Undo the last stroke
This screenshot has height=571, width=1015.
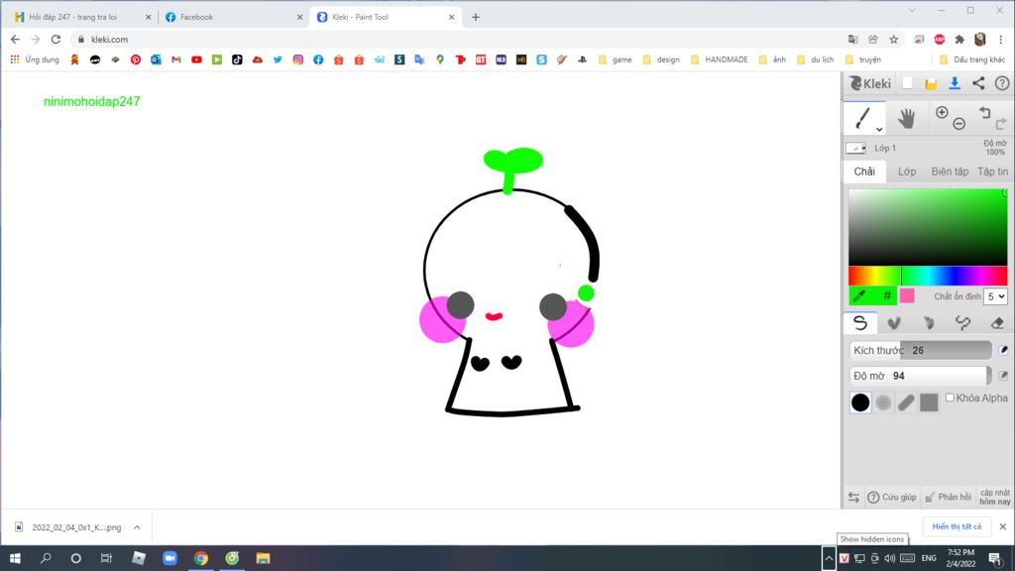(x=984, y=113)
